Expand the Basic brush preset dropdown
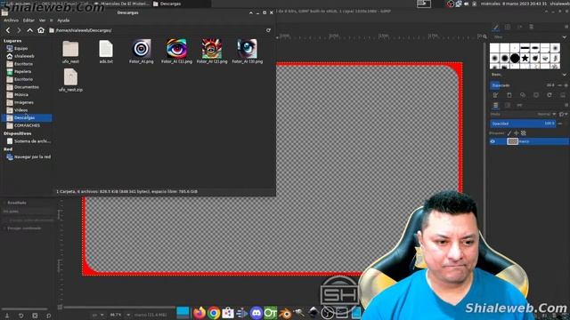This screenshot has height=320, width=570. (x=564, y=75)
